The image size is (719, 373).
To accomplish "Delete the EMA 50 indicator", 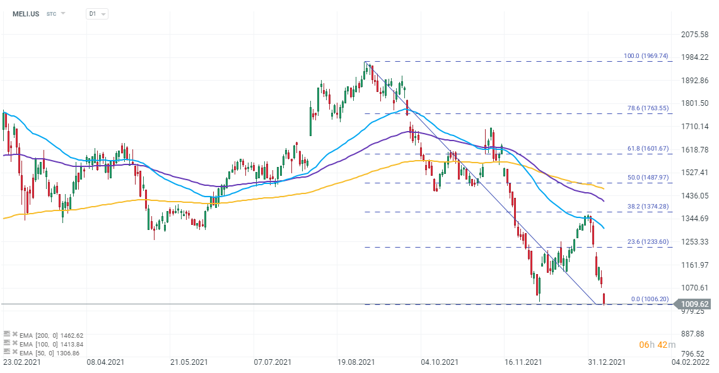I will pos(14,353).
